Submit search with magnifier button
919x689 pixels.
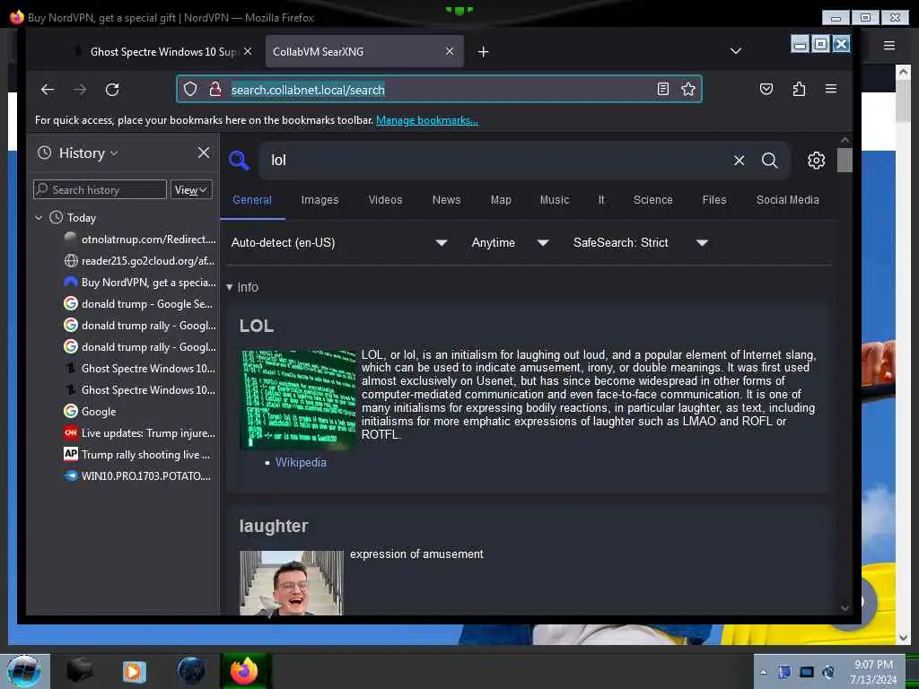[x=769, y=160]
